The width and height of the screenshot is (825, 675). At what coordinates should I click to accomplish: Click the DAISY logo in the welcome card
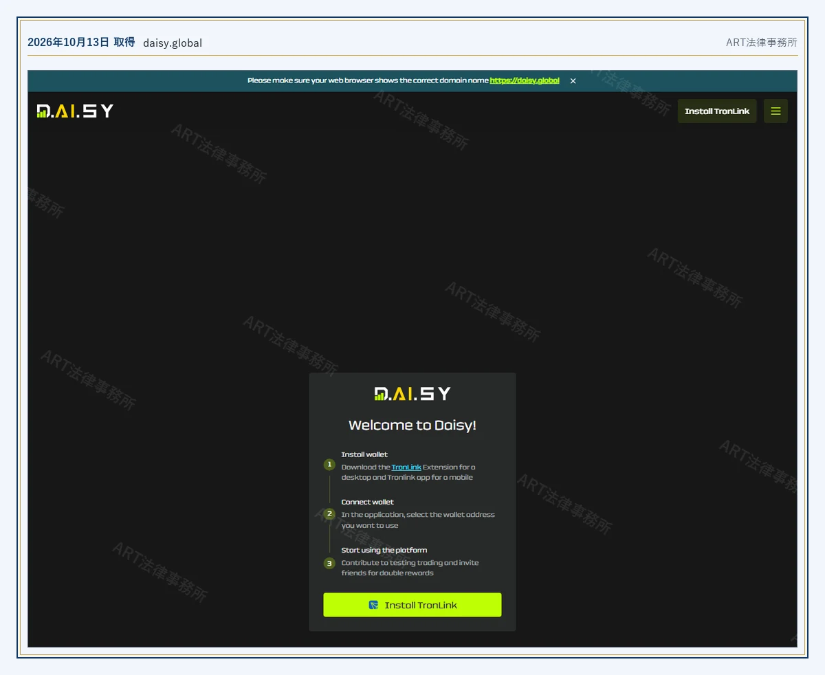pos(412,394)
